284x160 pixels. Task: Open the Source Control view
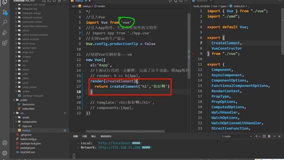pos(5,12)
